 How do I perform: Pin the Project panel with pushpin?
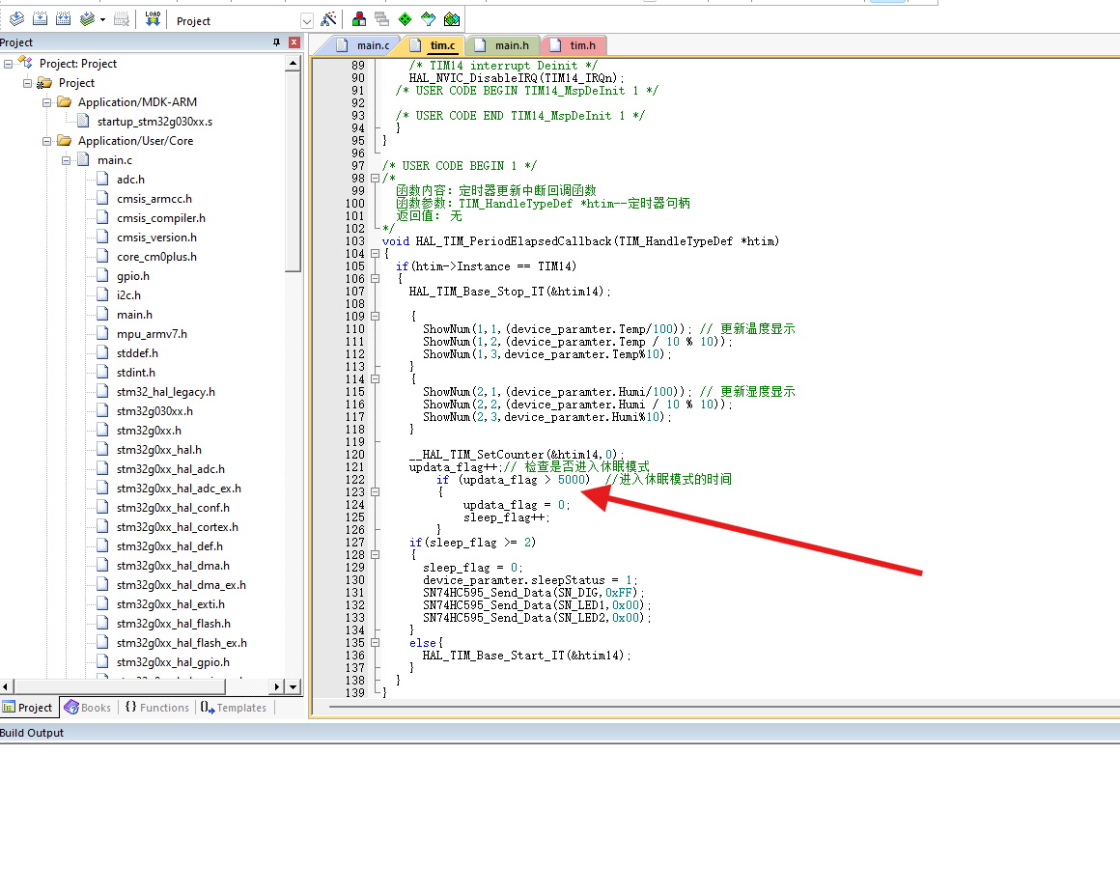(276, 42)
